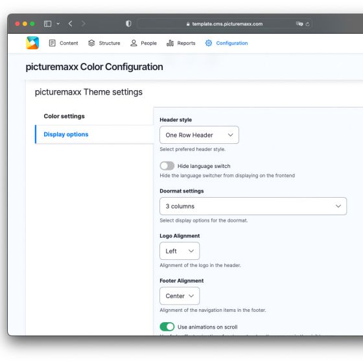Click the privacy shield icon
363x363 pixels.
coord(128,23)
